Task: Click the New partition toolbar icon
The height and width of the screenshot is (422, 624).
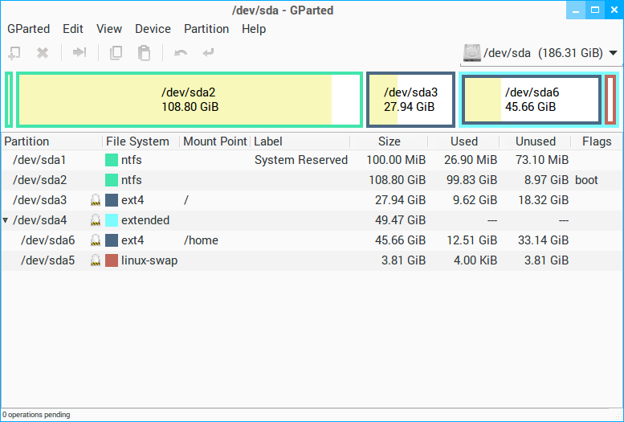Action: tap(14, 53)
